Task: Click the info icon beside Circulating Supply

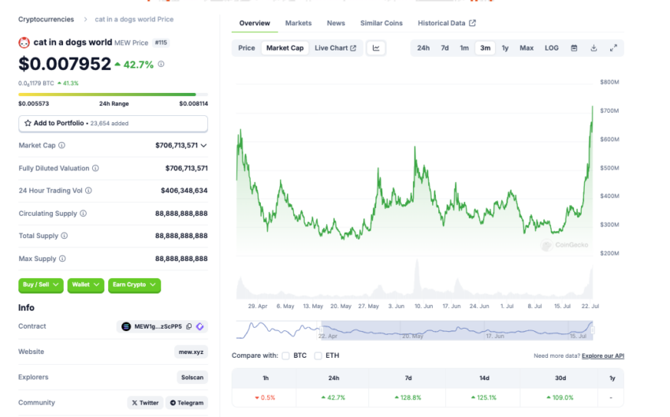Action: [x=84, y=213]
